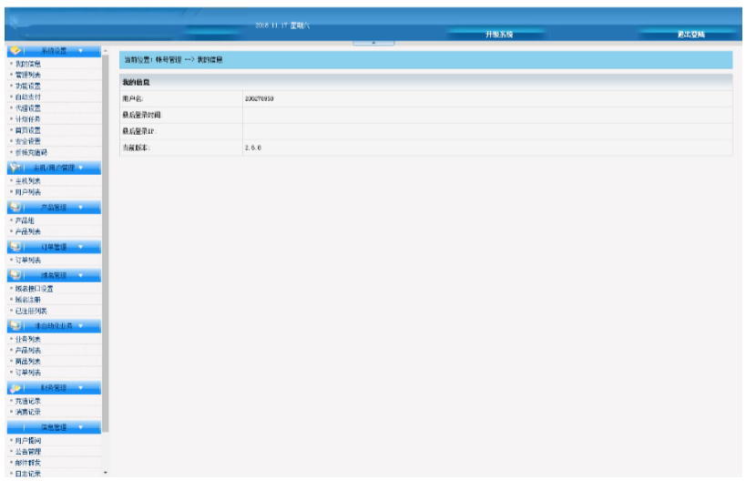
Task: Open the 域名接口设置 link
Action: click(34, 288)
